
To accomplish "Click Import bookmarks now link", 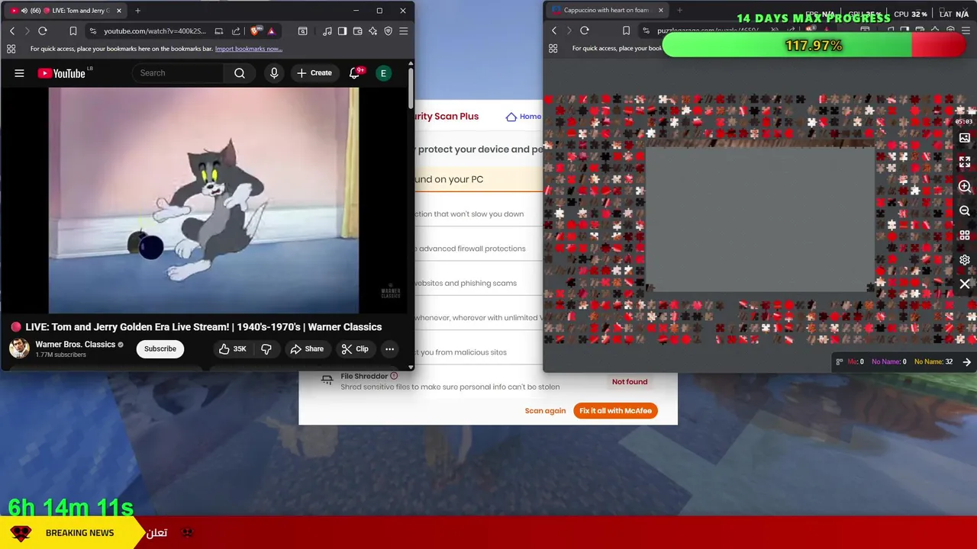I will tap(249, 49).
